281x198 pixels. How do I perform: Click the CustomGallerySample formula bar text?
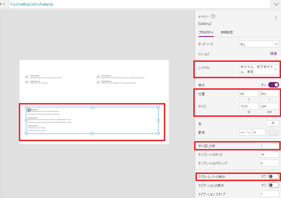(x=32, y=4)
